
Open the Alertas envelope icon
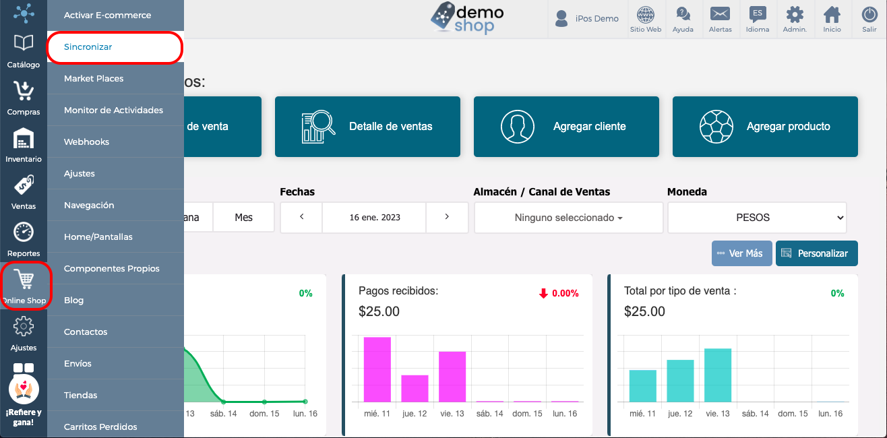(x=721, y=19)
